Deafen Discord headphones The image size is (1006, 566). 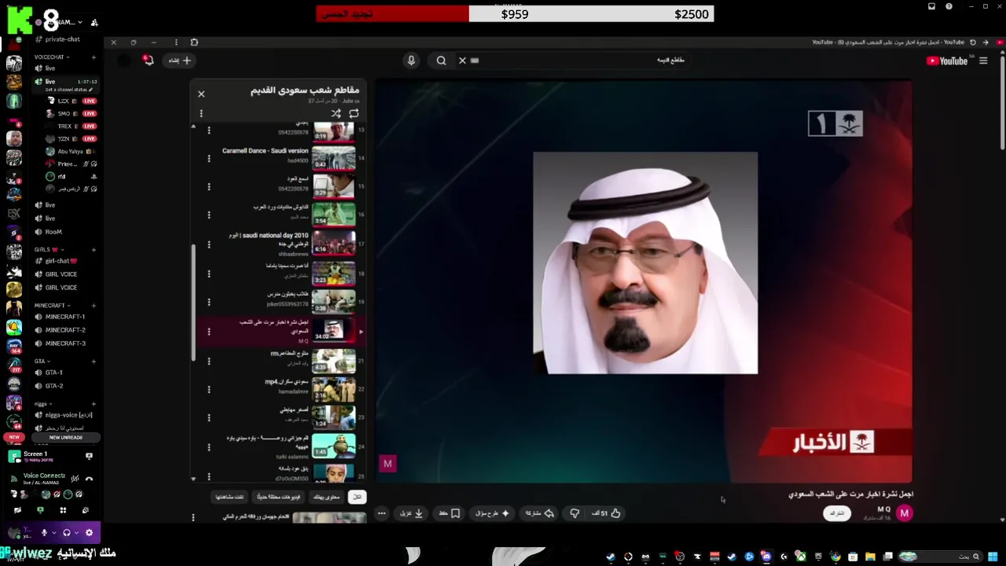pos(67,532)
